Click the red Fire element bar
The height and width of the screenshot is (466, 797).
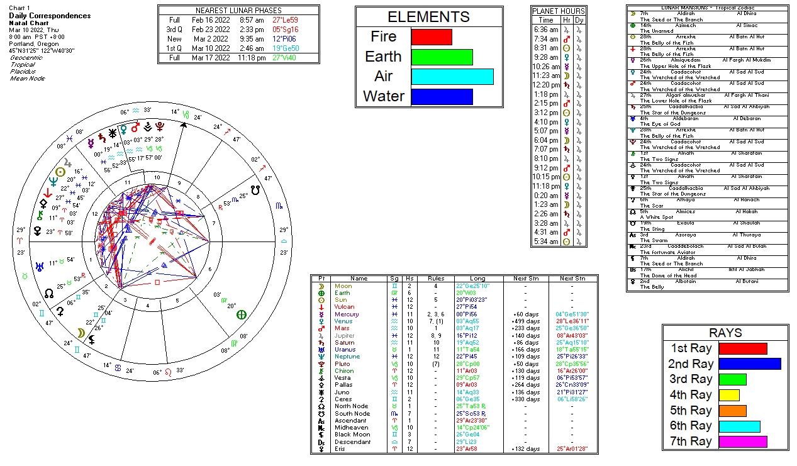pyautogui.click(x=432, y=36)
